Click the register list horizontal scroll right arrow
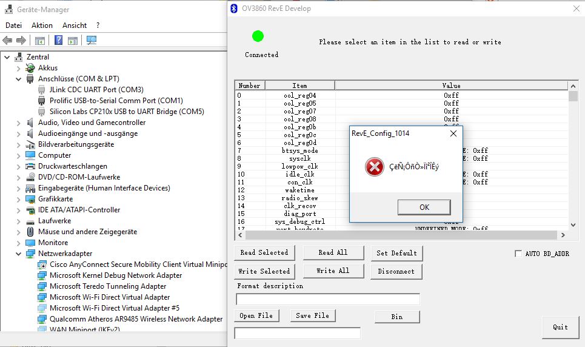The image size is (585, 347). (563, 235)
